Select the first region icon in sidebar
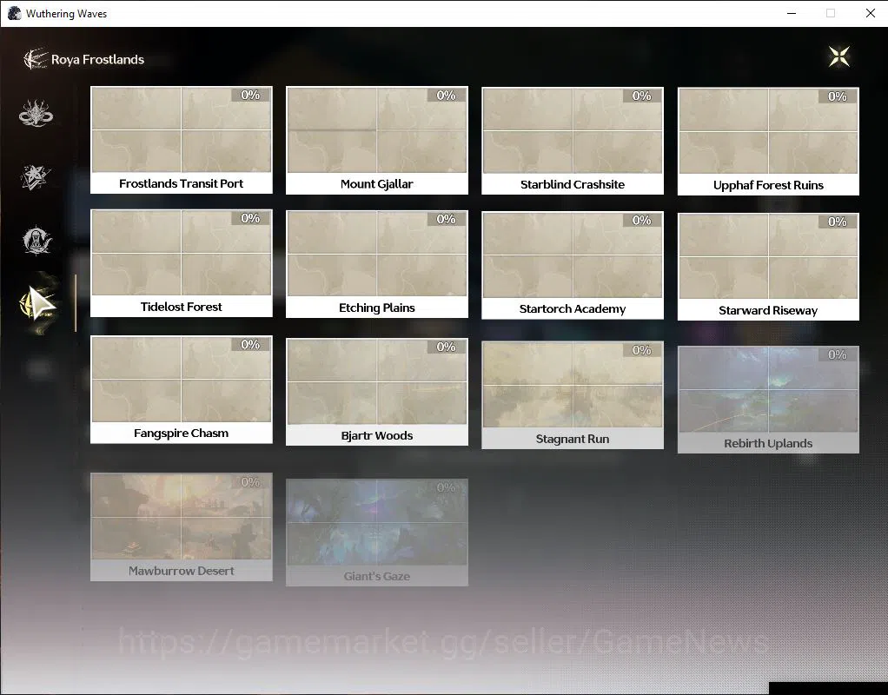888x695 pixels. pyautogui.click(x=36, y=113)
